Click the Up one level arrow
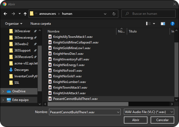Viewport: 179px width, 127px height. [25, 14]
